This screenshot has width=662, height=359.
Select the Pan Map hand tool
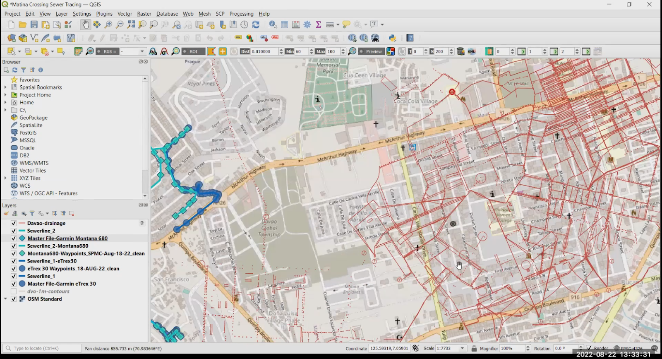tap(85, 25)
